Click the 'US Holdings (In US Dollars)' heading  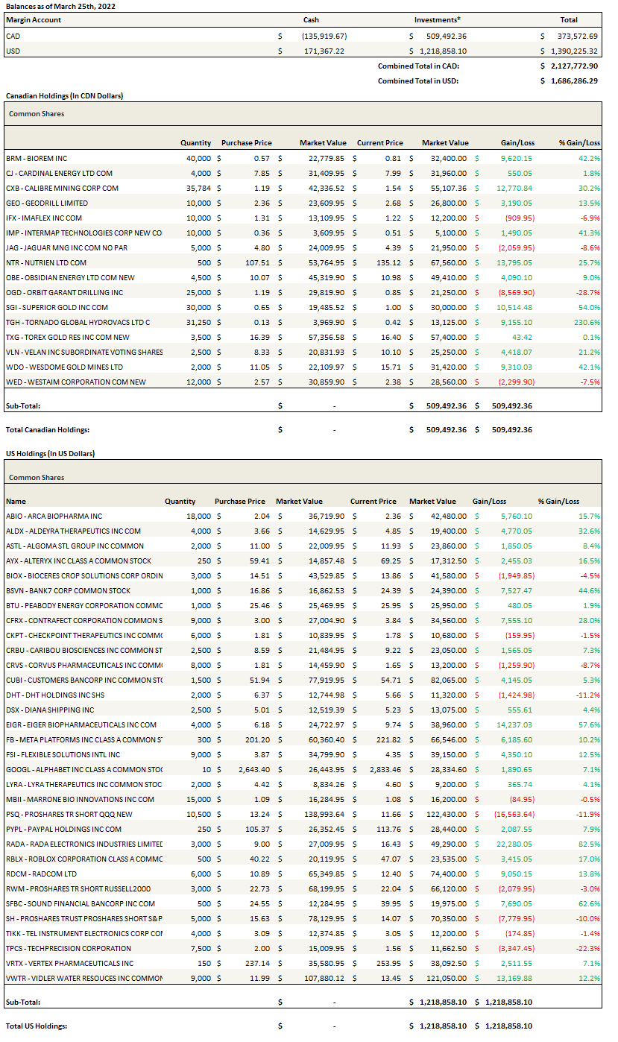point(50,453)
